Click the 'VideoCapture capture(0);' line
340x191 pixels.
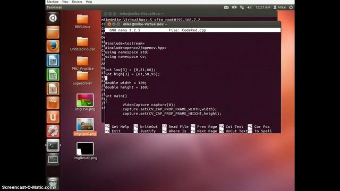click(x=149, y=105)
